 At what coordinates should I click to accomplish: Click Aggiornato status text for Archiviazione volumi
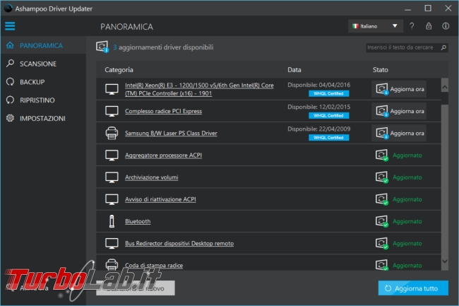[407, 177]
